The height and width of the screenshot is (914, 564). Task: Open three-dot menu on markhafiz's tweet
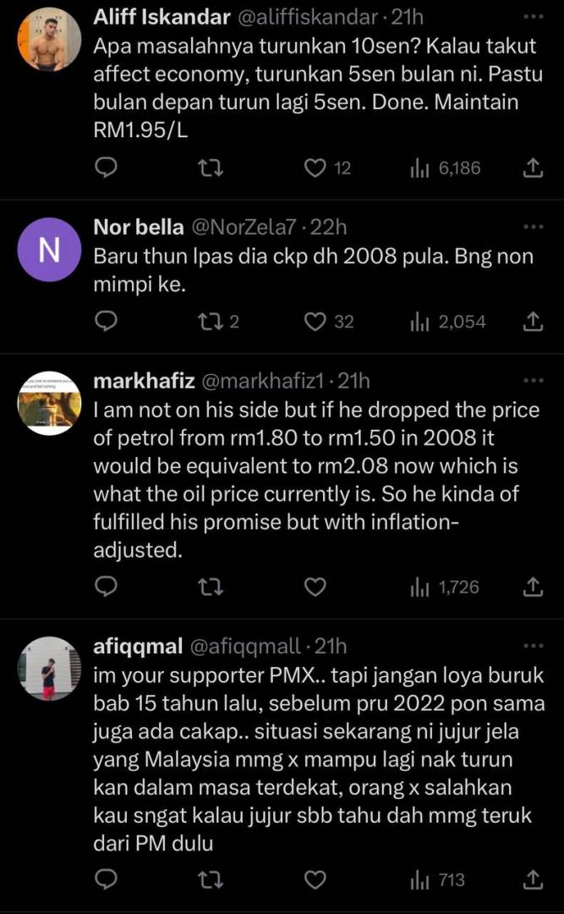pos(533,381)
